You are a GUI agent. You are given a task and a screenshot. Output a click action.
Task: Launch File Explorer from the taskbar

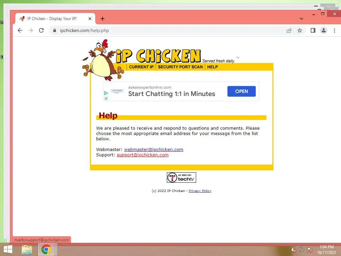pyautogui.click(x=27, y=249)
